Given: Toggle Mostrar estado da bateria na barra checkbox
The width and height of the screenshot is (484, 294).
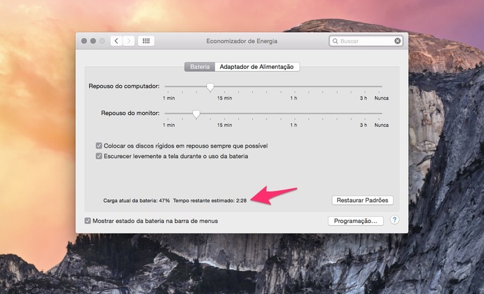Looking at the screenshot, I should 88,221.
